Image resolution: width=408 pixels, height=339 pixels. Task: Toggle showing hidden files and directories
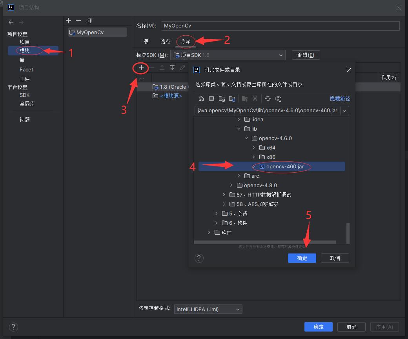(278, 98)
